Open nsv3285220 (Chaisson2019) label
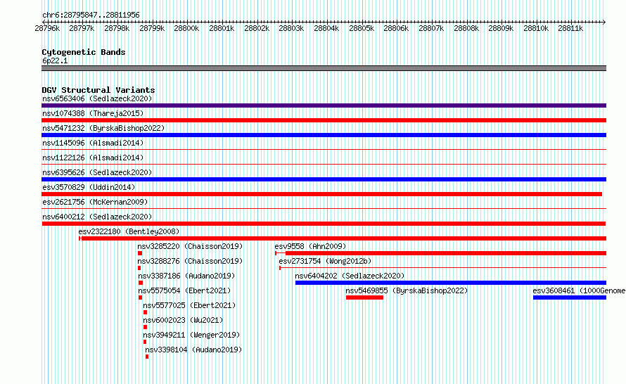This screenshot has width=626, height=384. point(190,246)
